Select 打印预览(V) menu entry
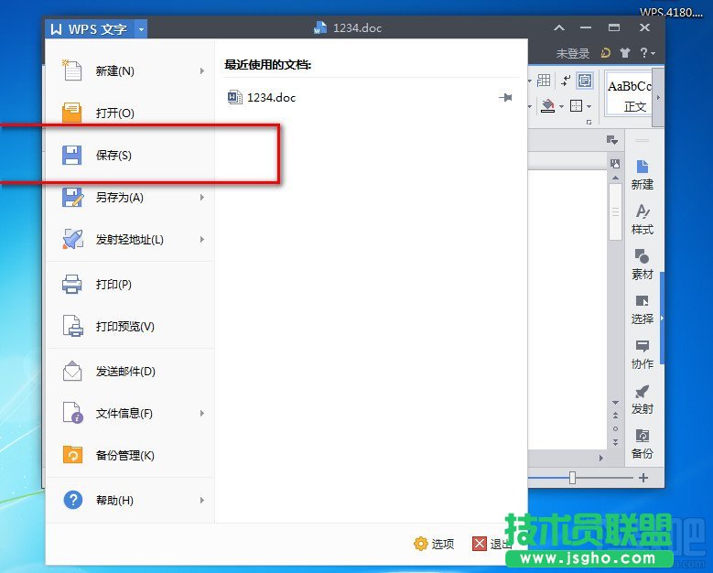Screen dimensions: 713x573 coord(130,326)
